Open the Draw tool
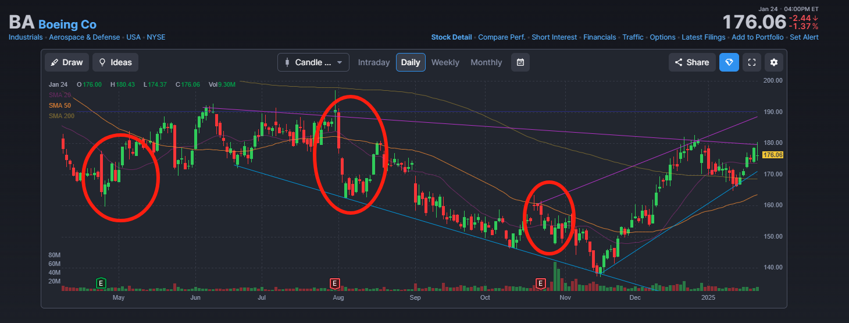The height and width of the screenshot is (323, 849). [66, 62]
